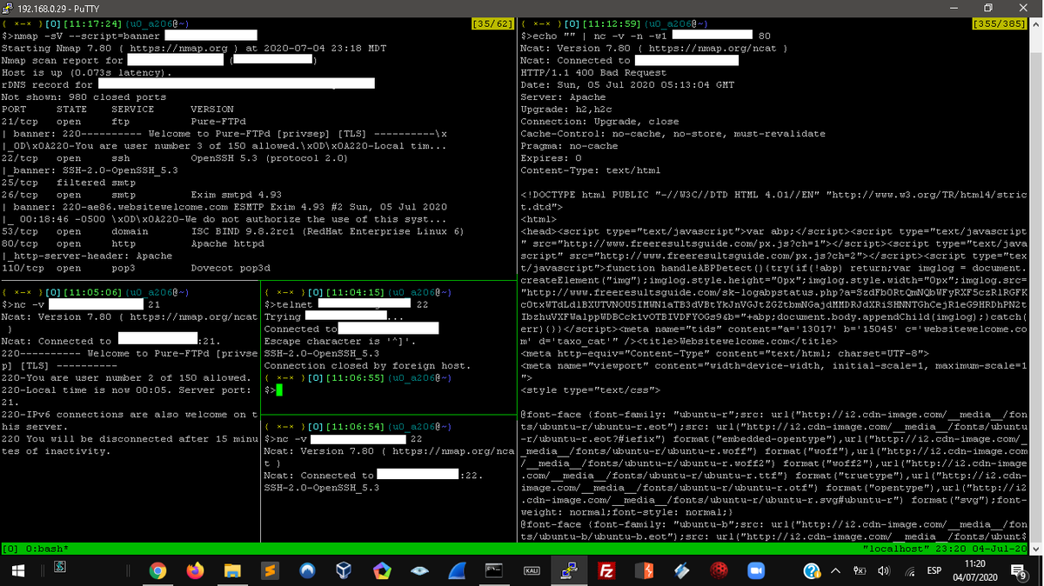Click the [35/62] pane position indicator
Viewport: 1044px width, 586px height.
point(492,23)
